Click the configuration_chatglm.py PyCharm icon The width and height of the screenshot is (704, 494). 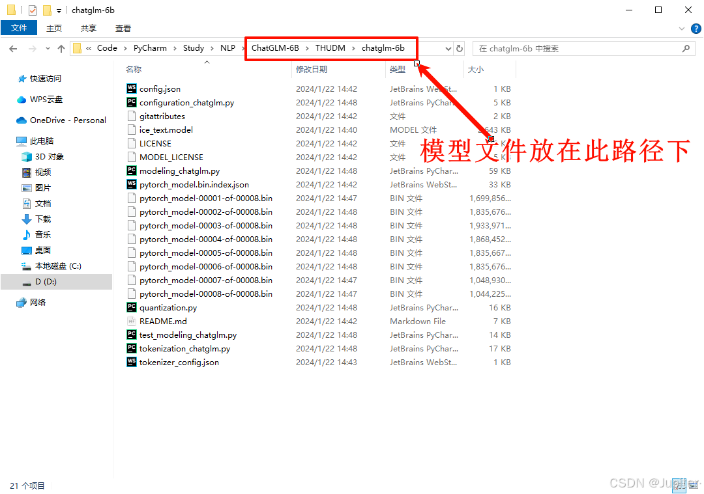point(132,102)
